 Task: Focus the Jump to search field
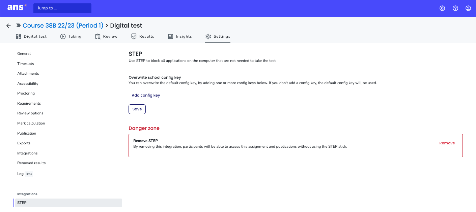click(x=62, y=8)
